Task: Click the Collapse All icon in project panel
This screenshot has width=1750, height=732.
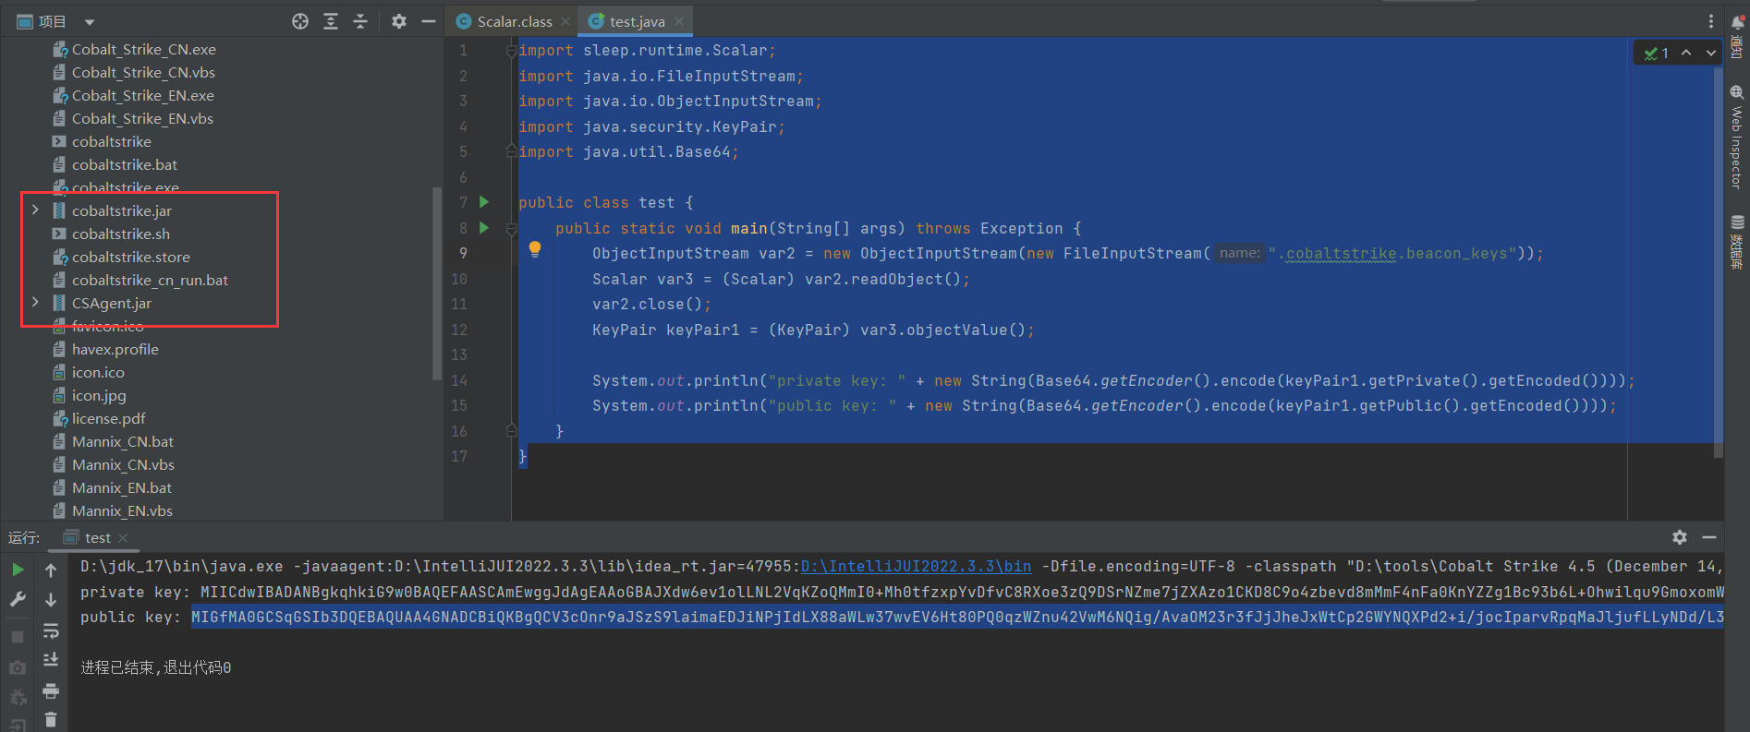Action: click(x=360, y=21)
